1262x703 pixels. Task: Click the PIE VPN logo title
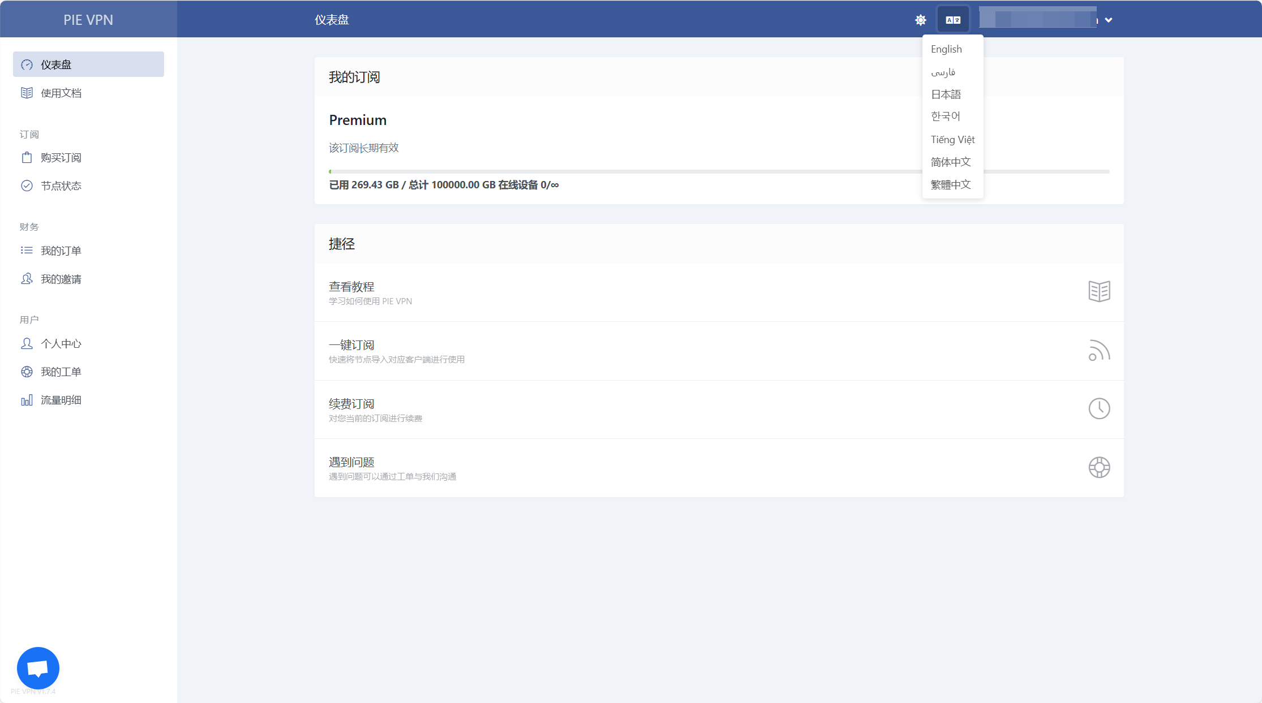88,20
